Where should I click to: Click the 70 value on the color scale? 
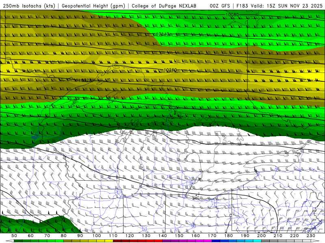coord(47,236)
